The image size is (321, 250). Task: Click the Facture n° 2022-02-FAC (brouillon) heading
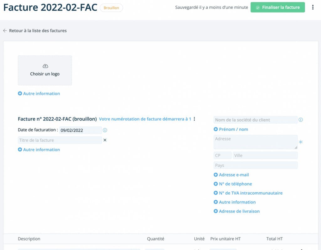pos(57,119)
